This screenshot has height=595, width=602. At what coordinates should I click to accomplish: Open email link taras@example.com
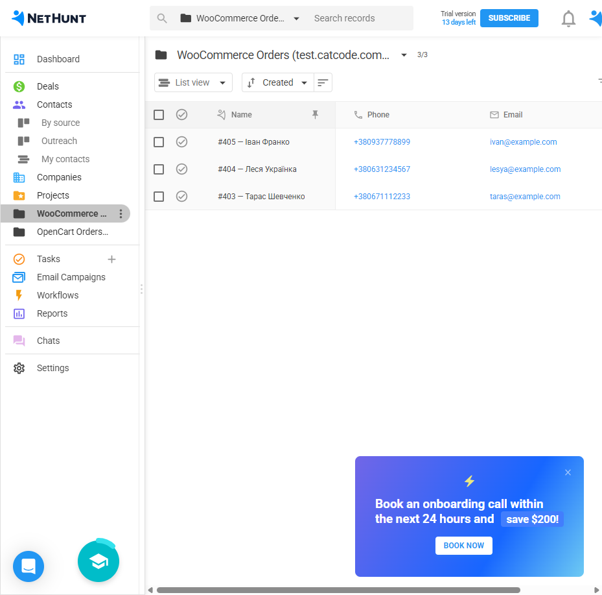point(525,197)
